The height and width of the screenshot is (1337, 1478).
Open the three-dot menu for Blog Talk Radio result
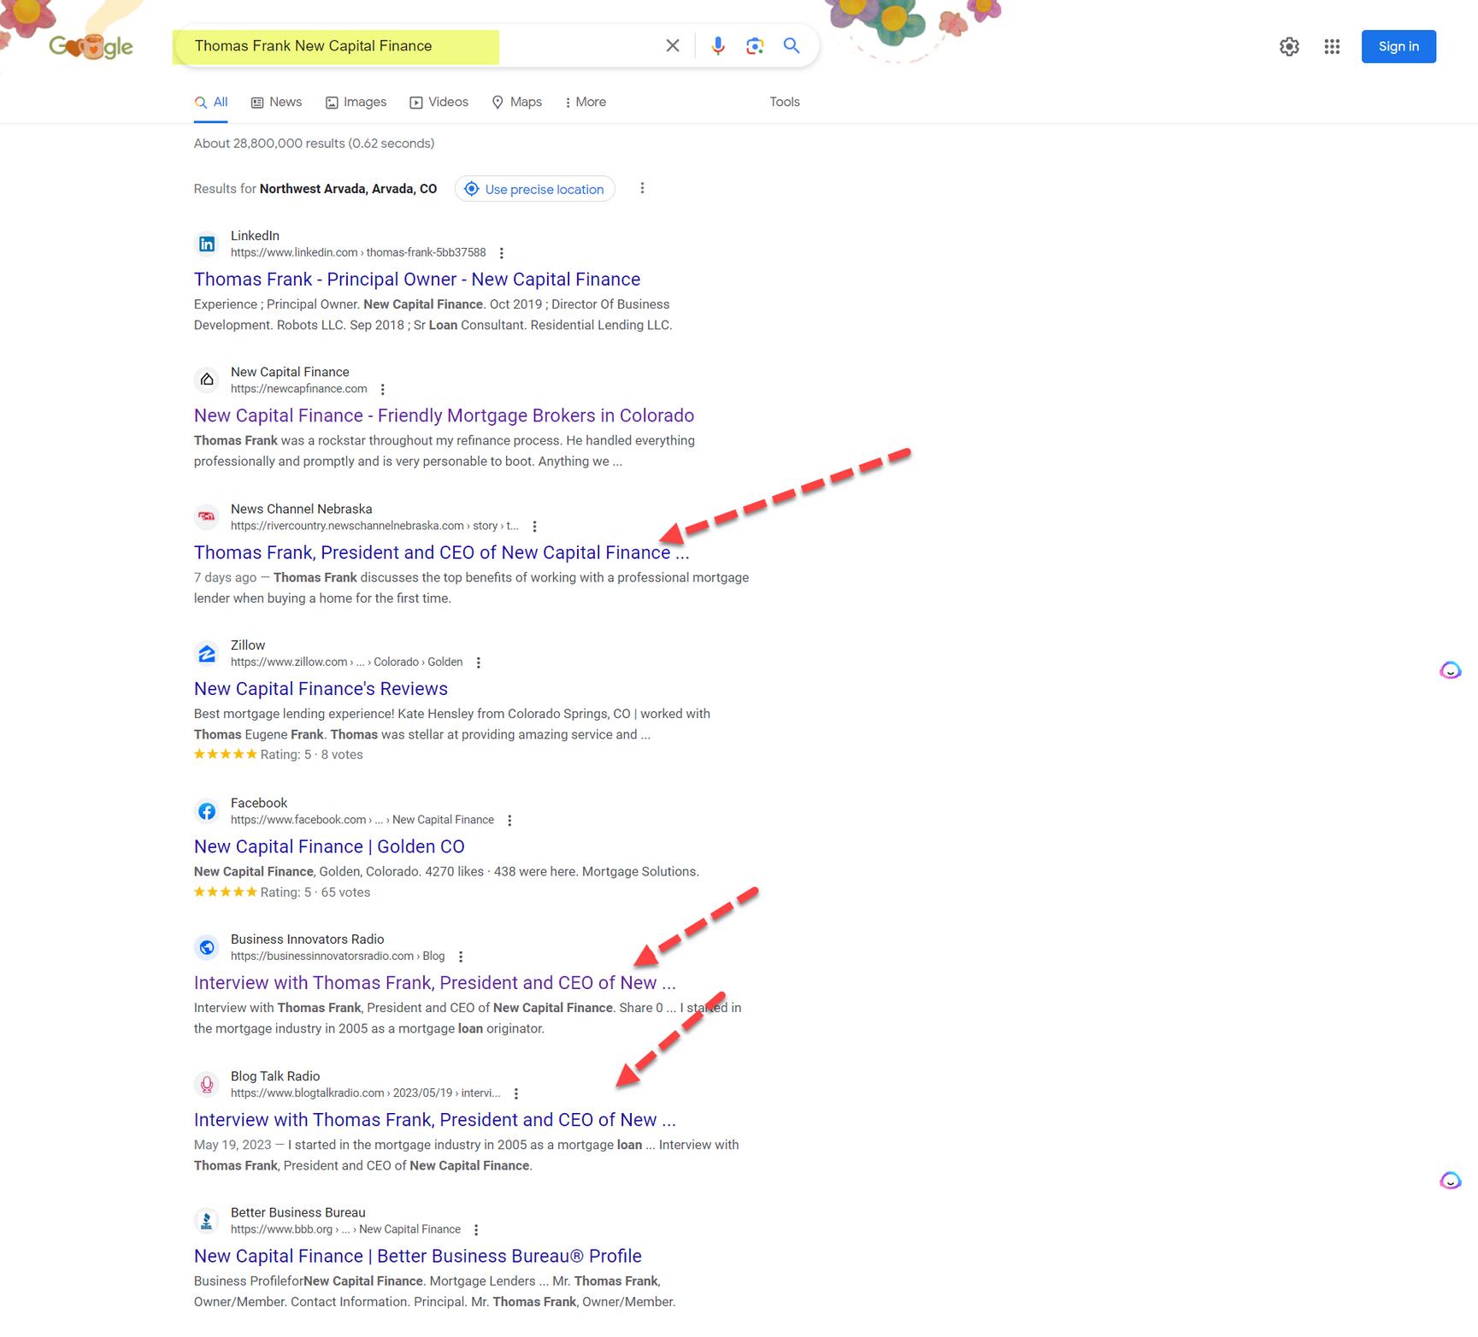click(516, 1093)
